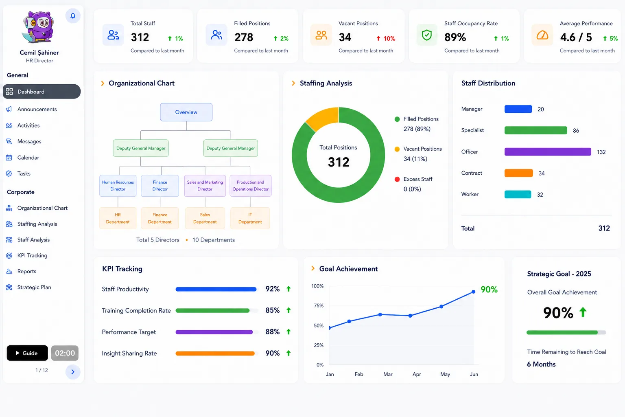Viewport: 625px width, 417px height.
Task: Click the Dashboard grid icon
Action: click(9, 92)
